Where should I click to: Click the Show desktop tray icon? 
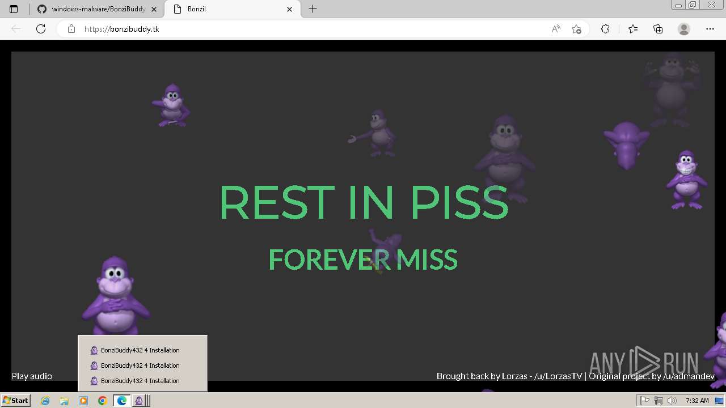(x=720, y=401)
